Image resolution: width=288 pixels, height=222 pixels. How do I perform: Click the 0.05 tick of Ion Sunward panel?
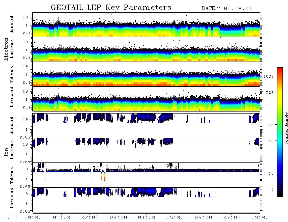[x=25, y=137]
